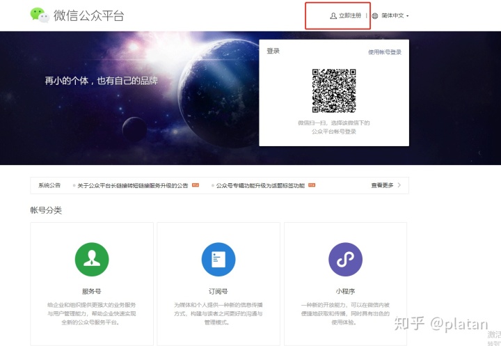Click the 服务号 description starting 给企业和组织
501x346 pixels.
[92, 314]
